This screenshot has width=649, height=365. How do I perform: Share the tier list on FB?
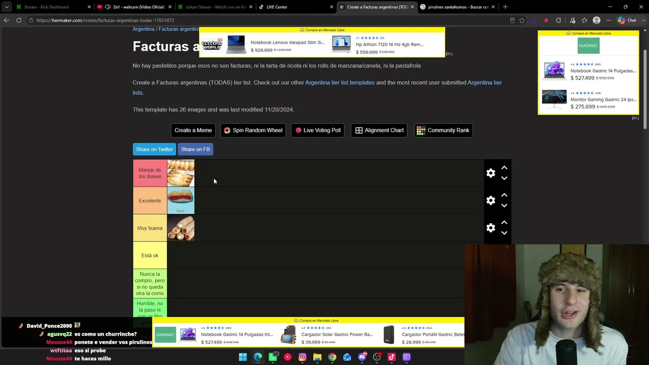coord(195,149)
